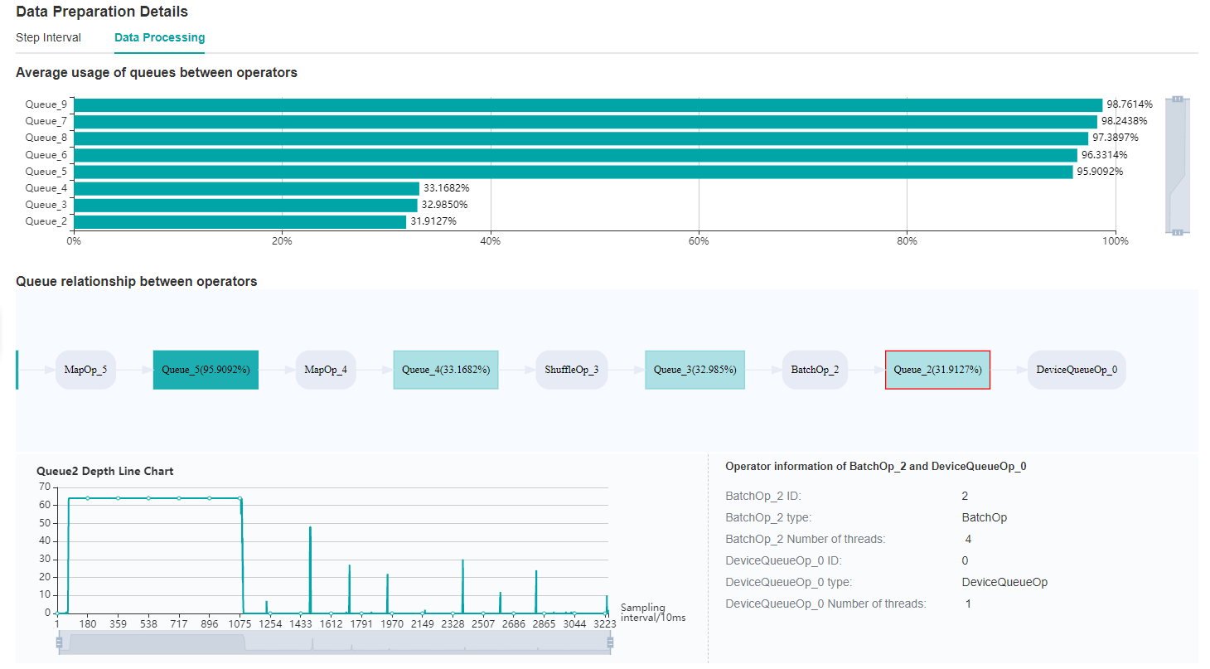Click right handle of depth chart zoom slider

coord(611,642)
